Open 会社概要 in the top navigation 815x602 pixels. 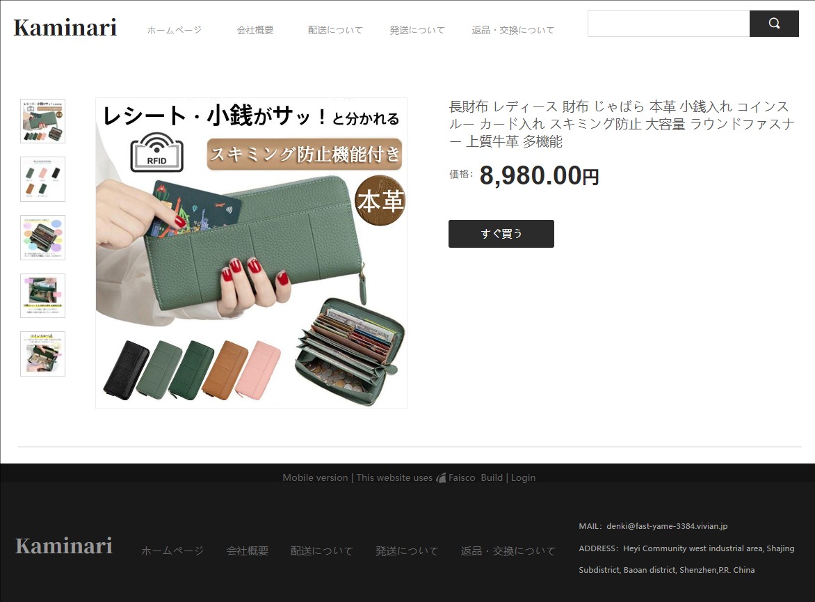click(255, 30)
